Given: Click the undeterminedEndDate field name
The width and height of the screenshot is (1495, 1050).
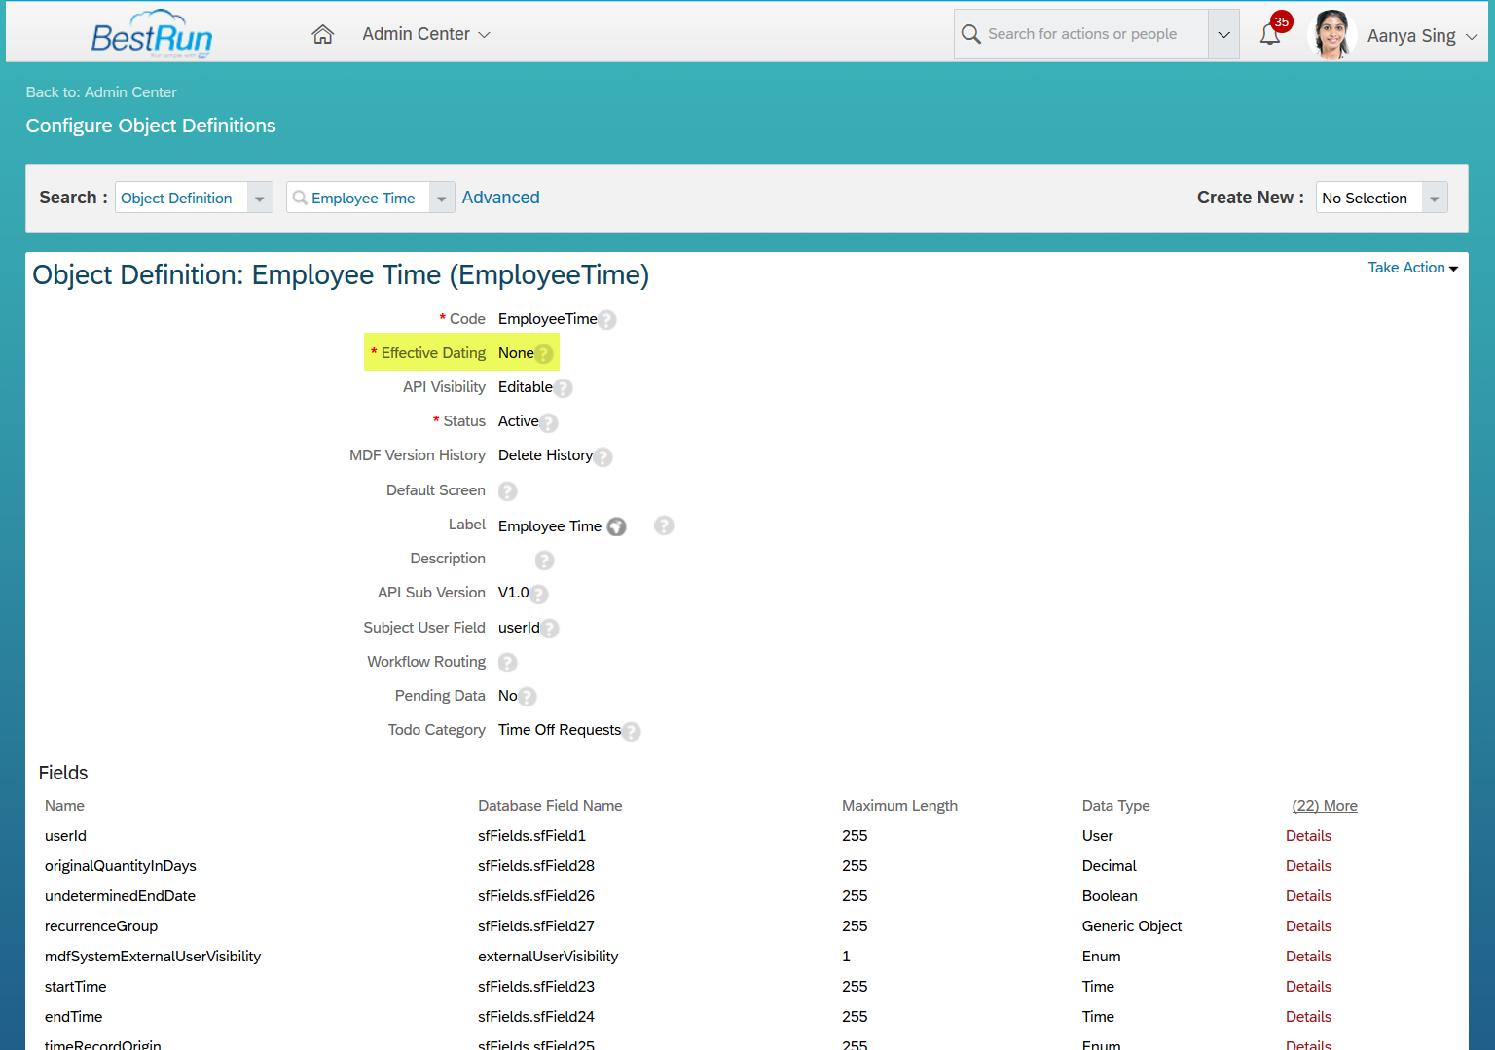Looking at the screenshot, I should (x=120, y=896).
